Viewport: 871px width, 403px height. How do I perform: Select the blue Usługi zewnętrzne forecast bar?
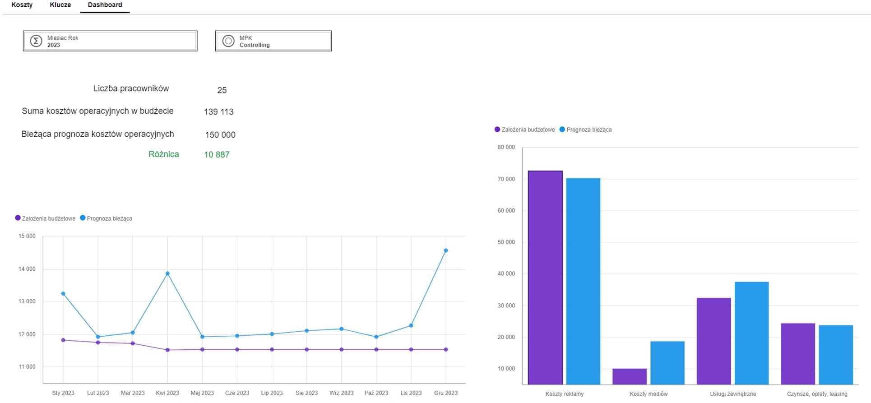[752, 333]
